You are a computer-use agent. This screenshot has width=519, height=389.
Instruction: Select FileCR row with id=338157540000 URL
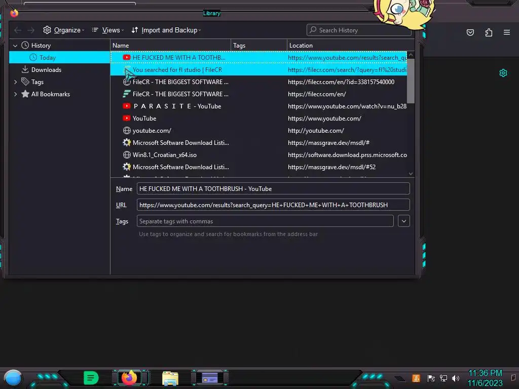258,82
